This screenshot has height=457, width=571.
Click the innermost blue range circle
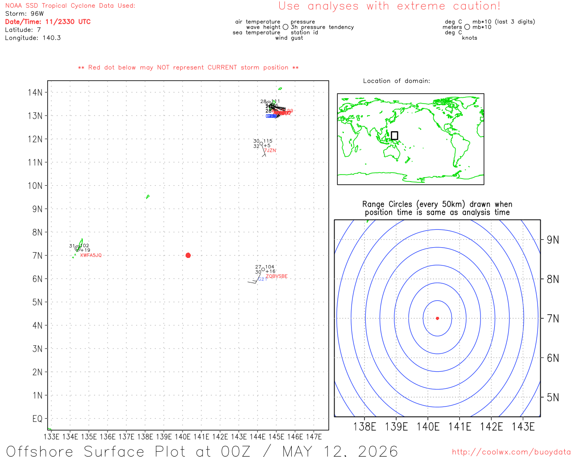437,318
